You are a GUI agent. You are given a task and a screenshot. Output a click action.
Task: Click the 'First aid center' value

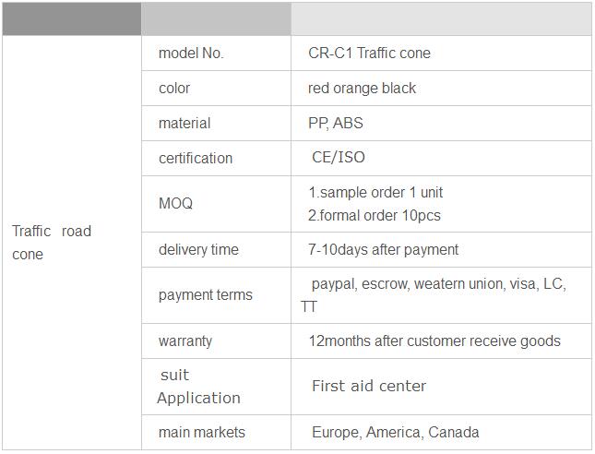369,386
